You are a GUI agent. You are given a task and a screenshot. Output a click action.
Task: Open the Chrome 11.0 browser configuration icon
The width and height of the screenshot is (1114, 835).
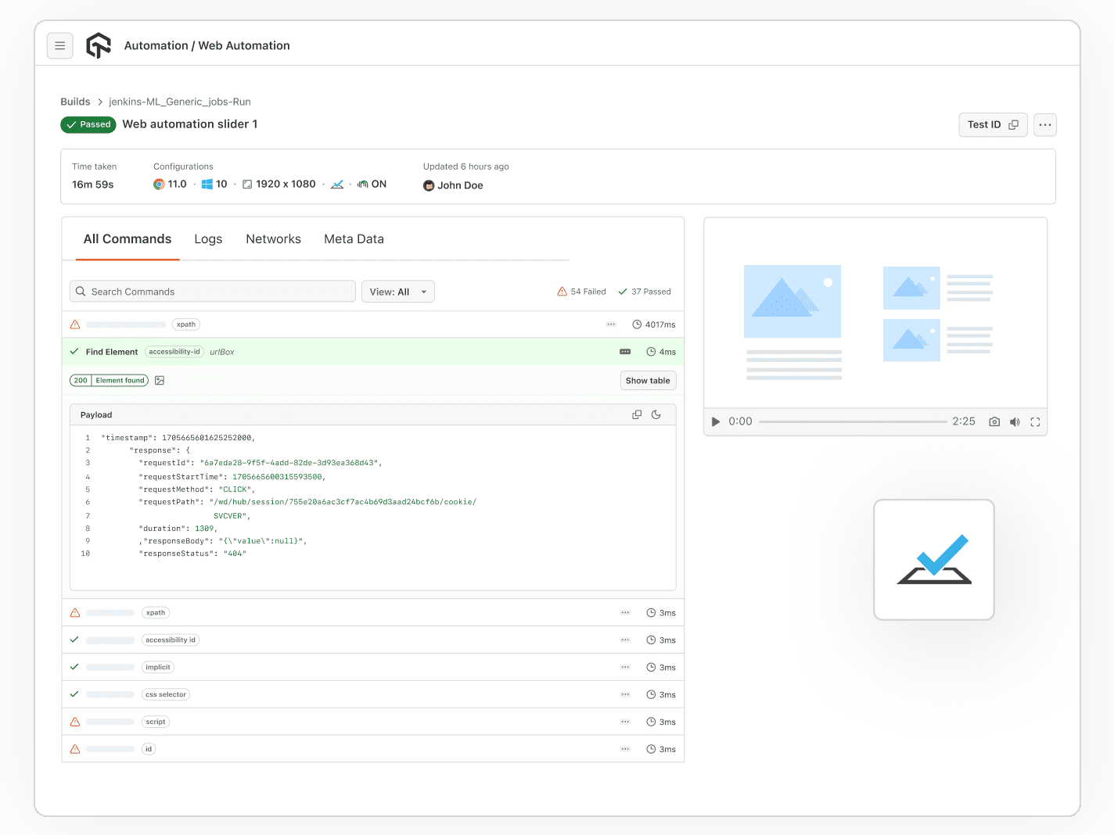coord(159,184)
